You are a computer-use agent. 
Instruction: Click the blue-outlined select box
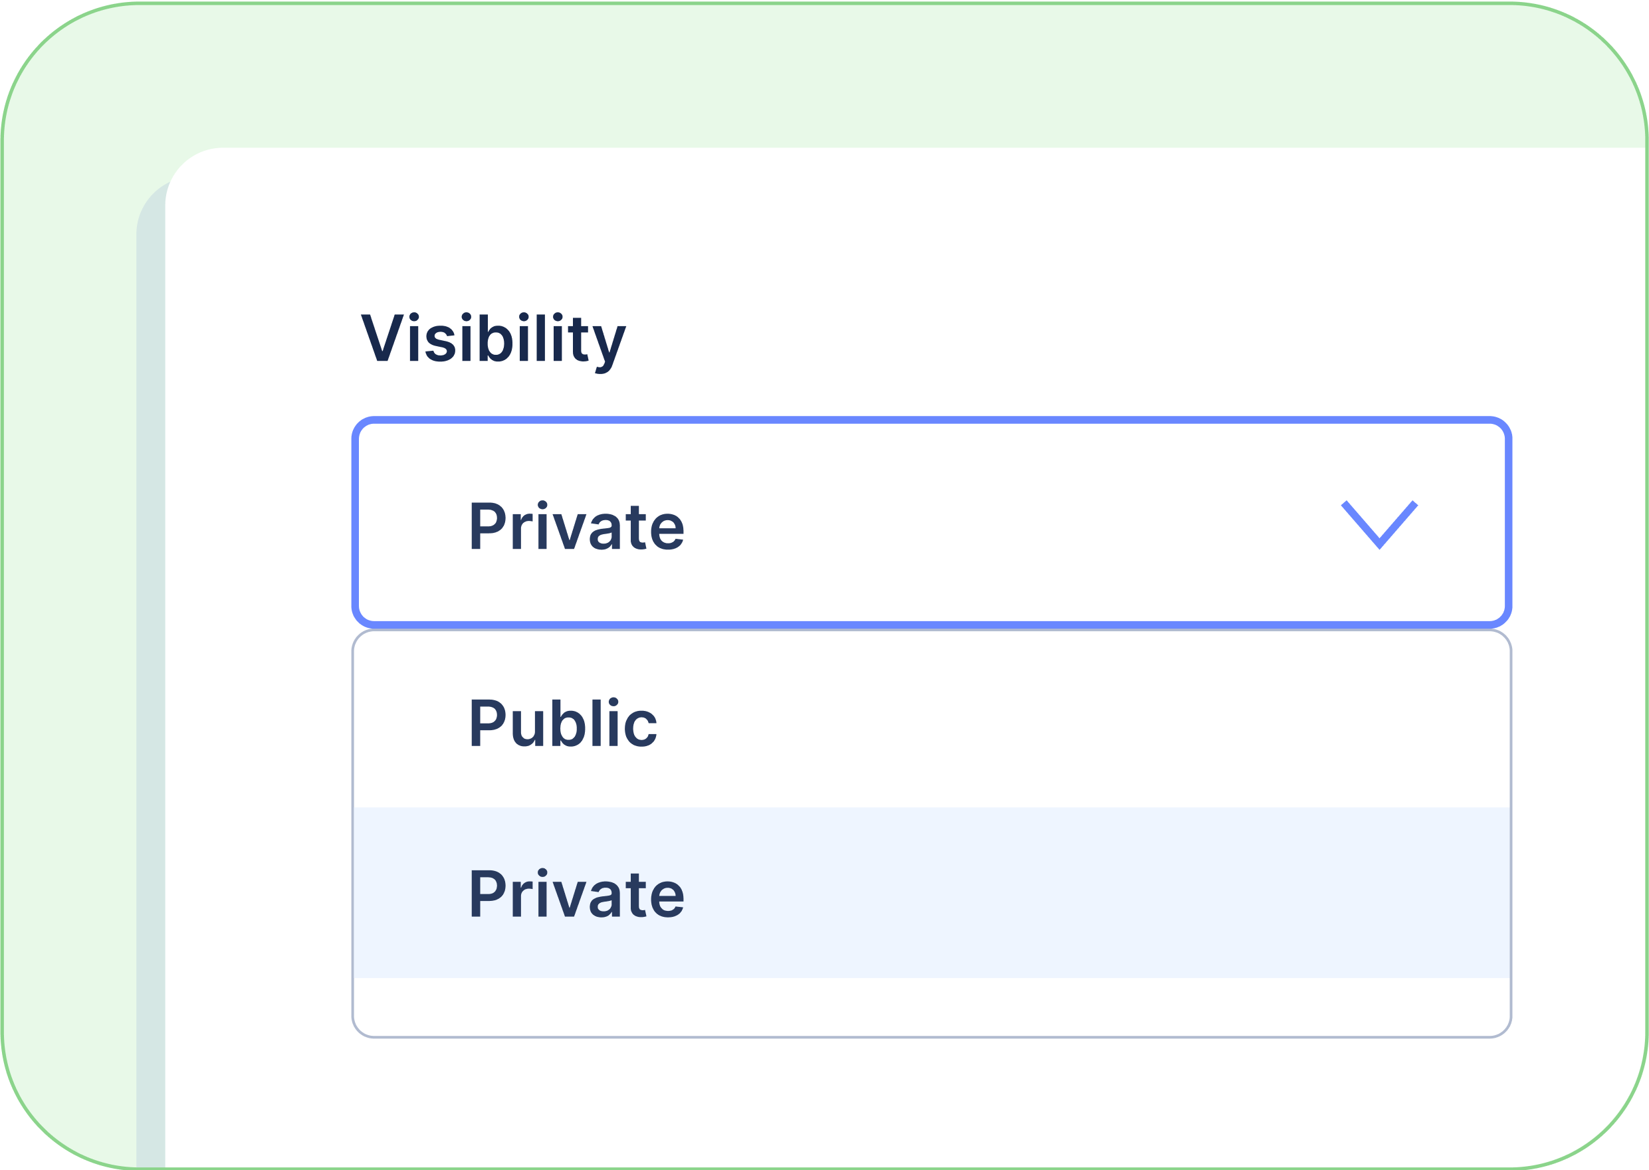tap(931, 522)
